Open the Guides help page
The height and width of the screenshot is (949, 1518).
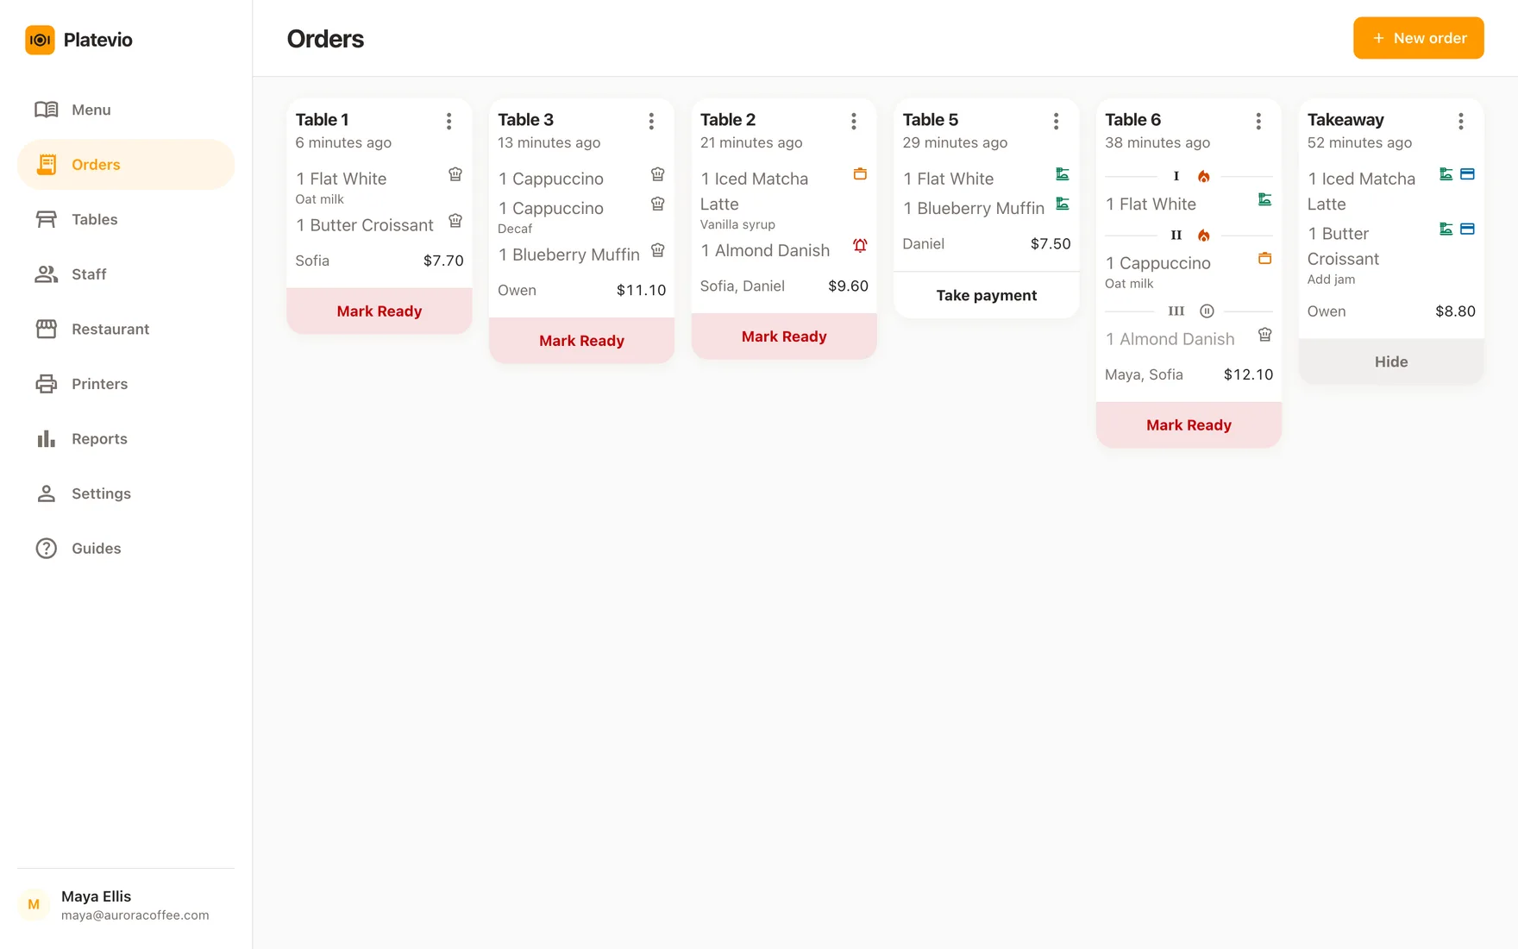(x=126, y=549)
